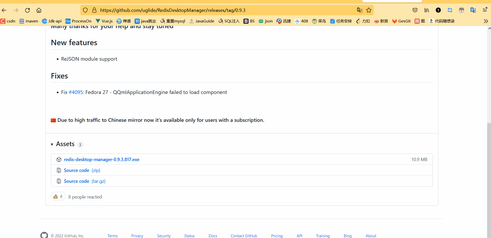Open the maven bookmark
Viewport: 491px width, 238px height.
pyautogui.click(x=29, y=21)
